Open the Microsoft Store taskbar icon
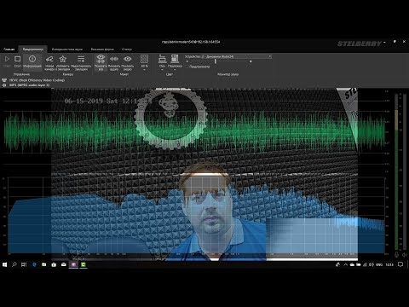Image resolution: width=409 pixels, height=307 pixels. tap(54, 264)
